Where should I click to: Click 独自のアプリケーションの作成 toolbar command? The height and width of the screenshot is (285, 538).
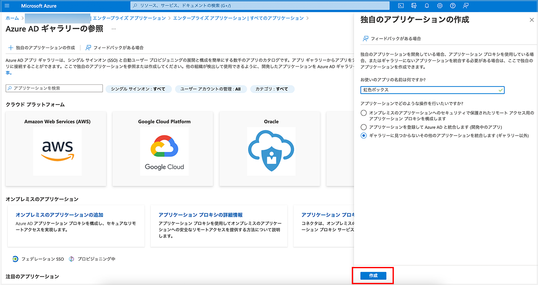[42, 48]
